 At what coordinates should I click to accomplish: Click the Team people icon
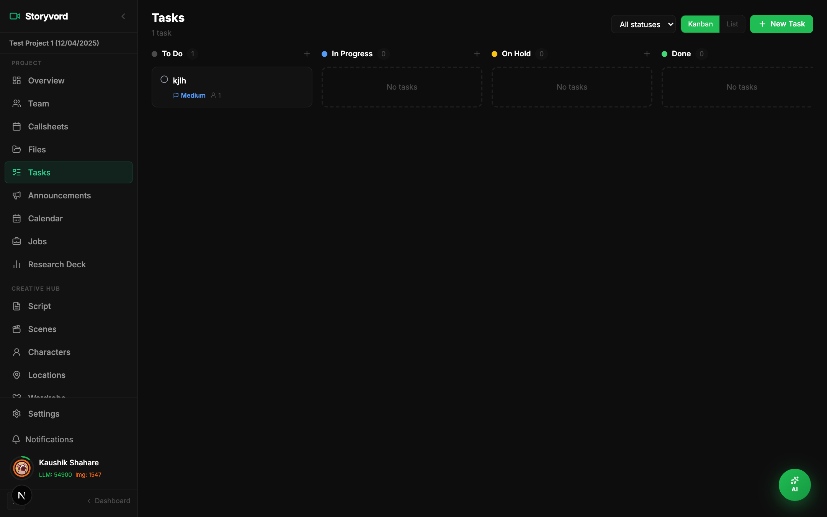pos(16,103)
